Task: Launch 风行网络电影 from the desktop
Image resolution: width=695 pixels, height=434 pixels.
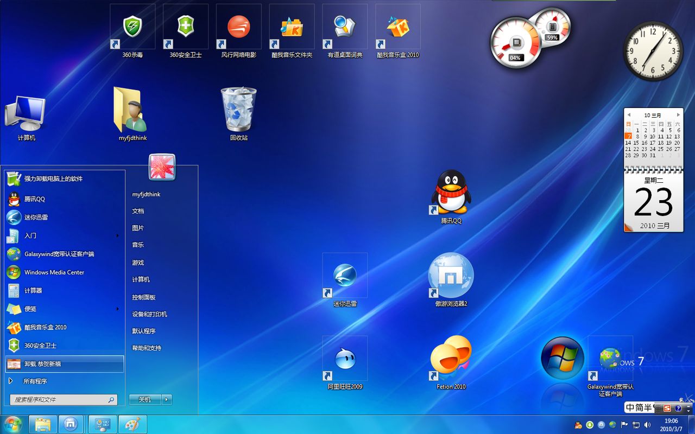Action: [x=238, y=31]
